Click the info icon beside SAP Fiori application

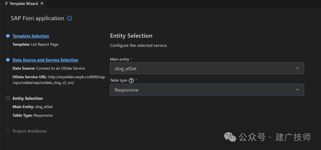(70, 18)
